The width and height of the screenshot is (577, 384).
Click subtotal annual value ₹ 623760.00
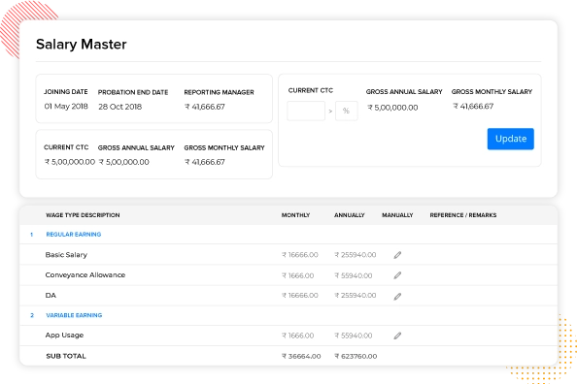(x=356, y=357)
